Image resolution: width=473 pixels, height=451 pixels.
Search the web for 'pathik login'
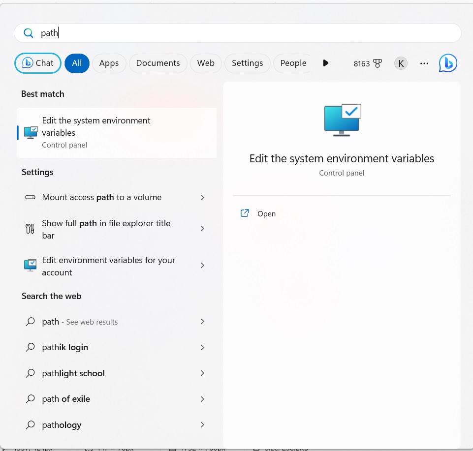click(x=117, y=347)
